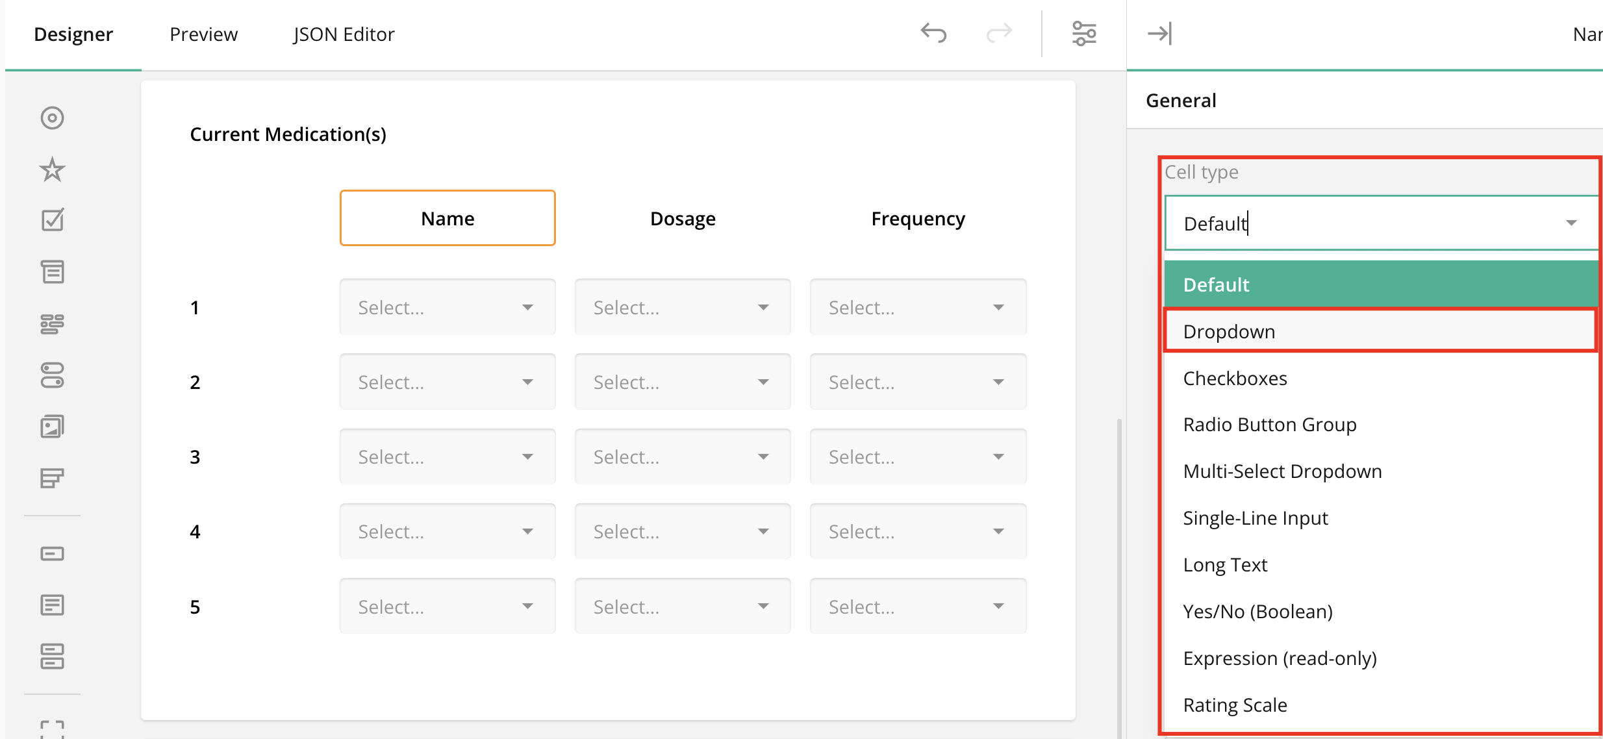
Task: Select the Checkboxes toolbox icon
Action: click(52, 219)
